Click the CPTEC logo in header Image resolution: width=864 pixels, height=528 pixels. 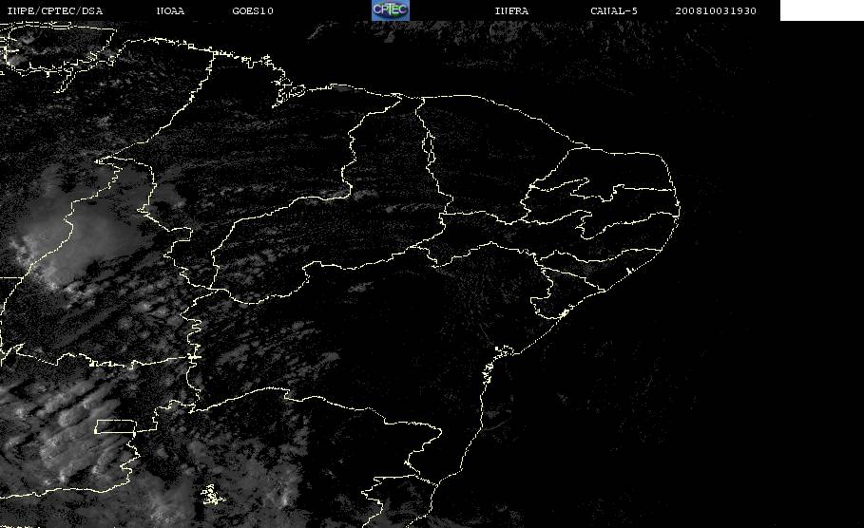point(390,10)
